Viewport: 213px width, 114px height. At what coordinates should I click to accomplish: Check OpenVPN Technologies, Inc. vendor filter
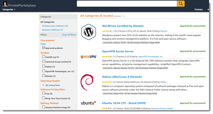pos(44,71)
